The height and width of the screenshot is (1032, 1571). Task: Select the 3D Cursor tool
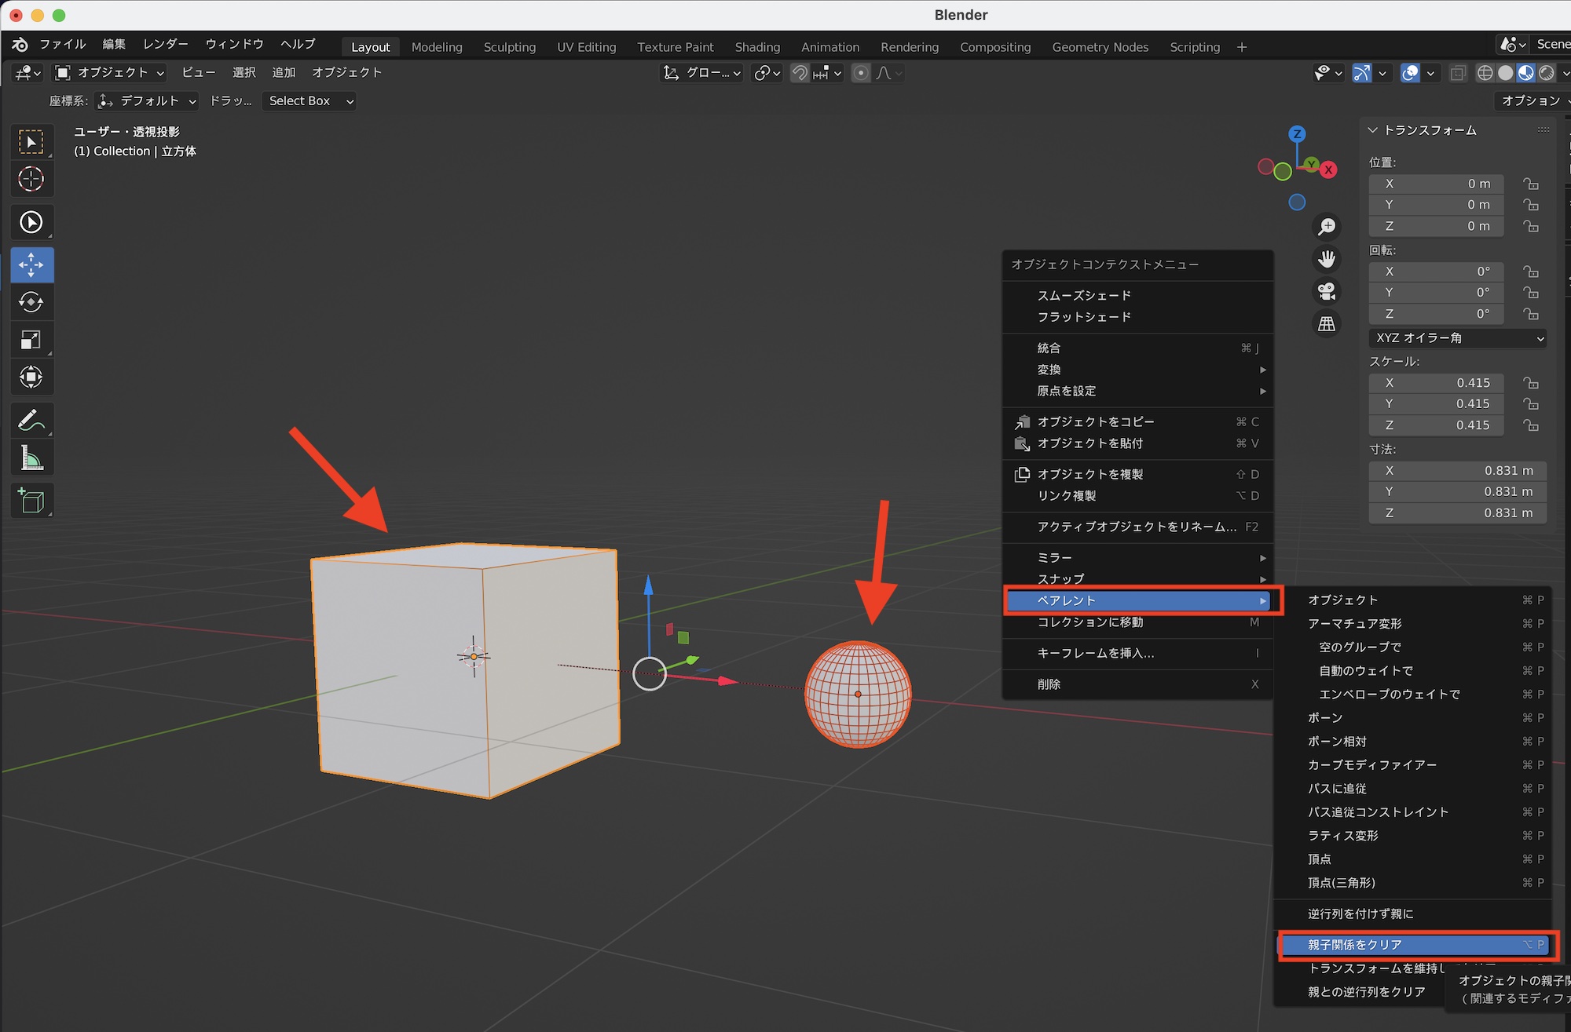[x=31, y=179]
